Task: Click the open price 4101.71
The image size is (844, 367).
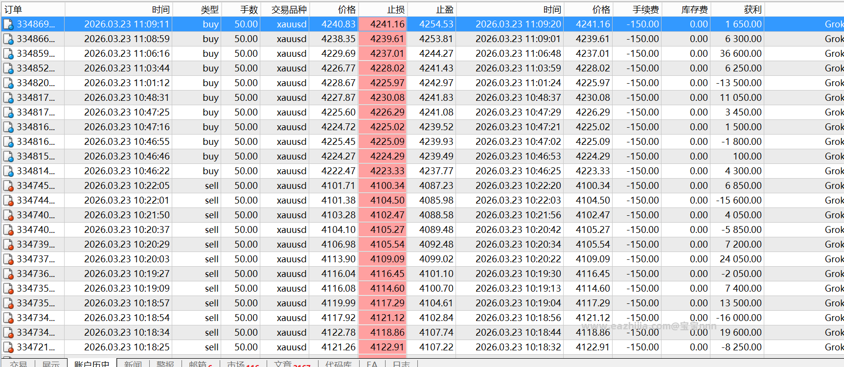Action: (338, 186)
